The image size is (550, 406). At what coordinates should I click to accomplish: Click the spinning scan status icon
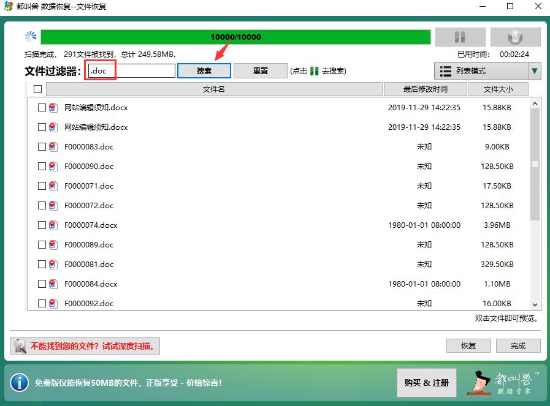pyautogui.click(x=31, y=36)
